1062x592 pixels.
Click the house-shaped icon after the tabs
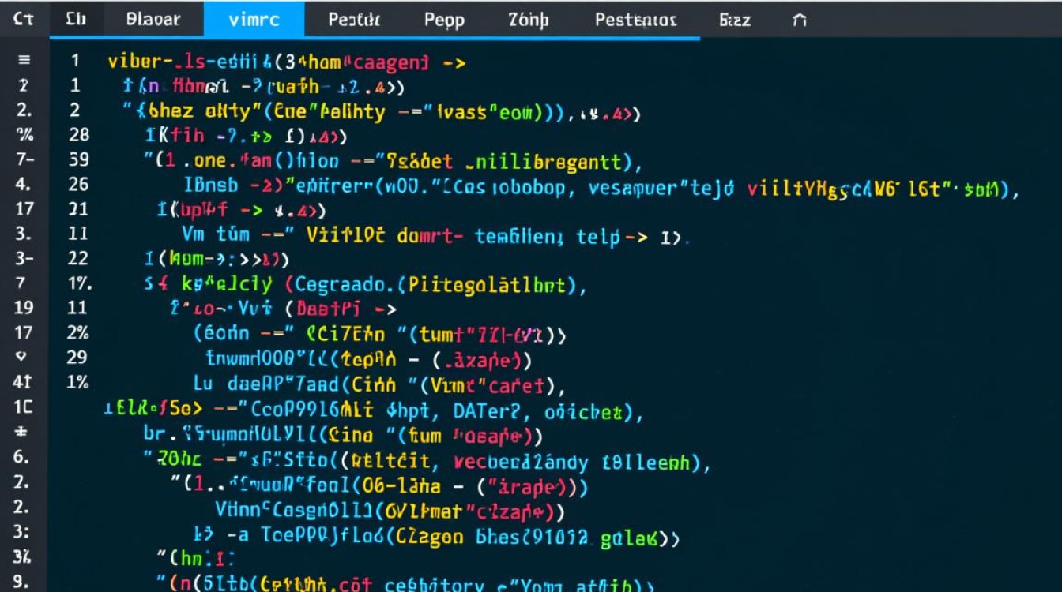click(x=799, y=20)
